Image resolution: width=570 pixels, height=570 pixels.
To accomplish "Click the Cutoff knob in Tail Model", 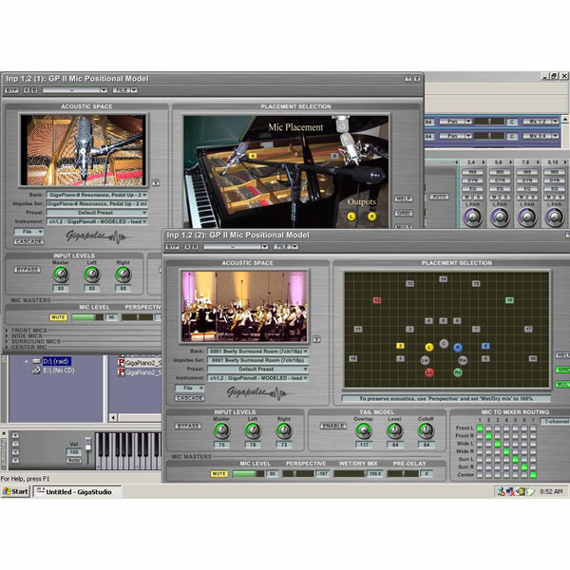I will [x=426, y=430].
